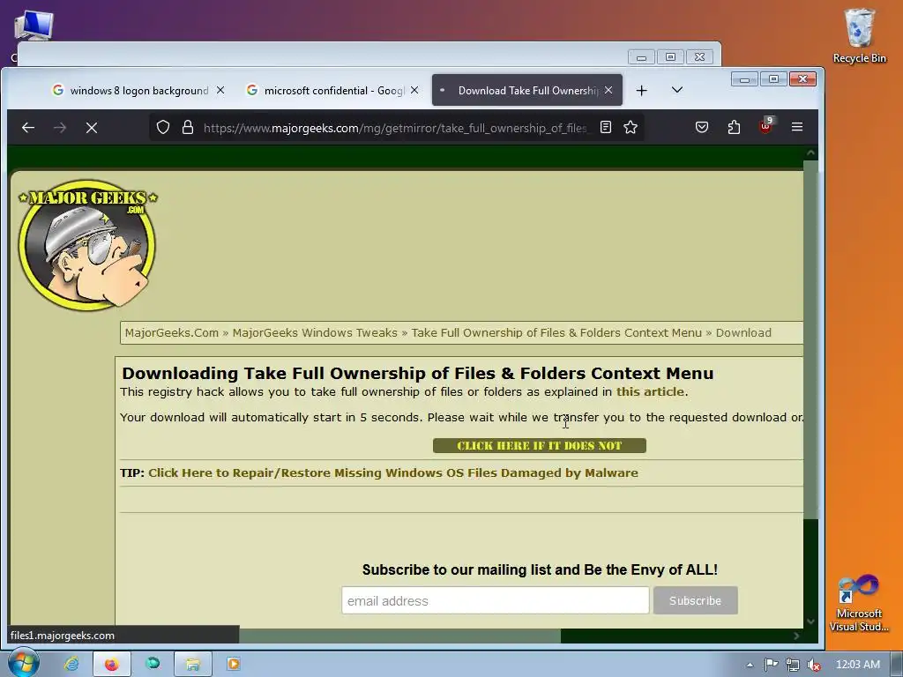
Task: Open Take Full Ownership Context Menu breadcrumb
Action: click(x=556, y=332)
